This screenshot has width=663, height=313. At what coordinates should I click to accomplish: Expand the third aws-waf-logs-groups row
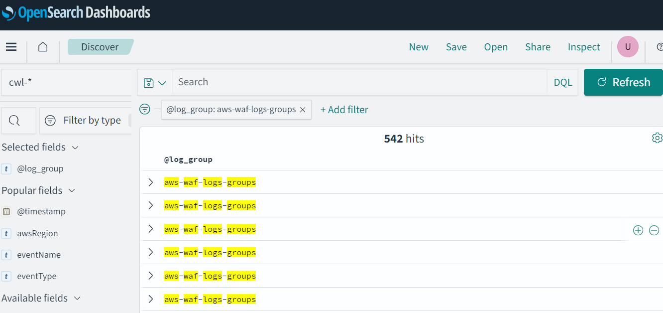click(x=151, y=229)
